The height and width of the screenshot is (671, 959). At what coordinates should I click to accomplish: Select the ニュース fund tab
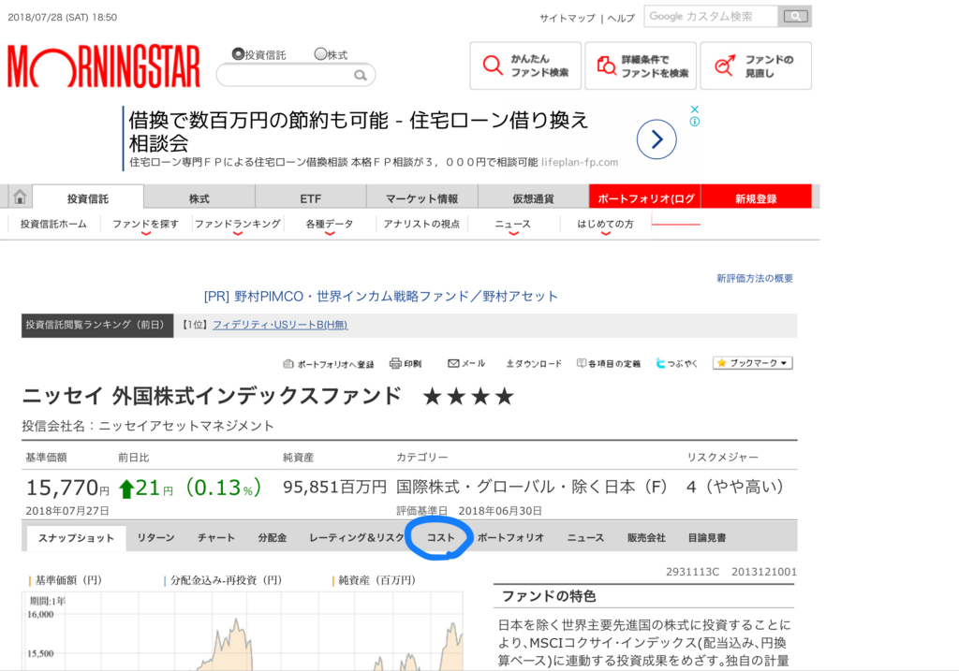585,538
